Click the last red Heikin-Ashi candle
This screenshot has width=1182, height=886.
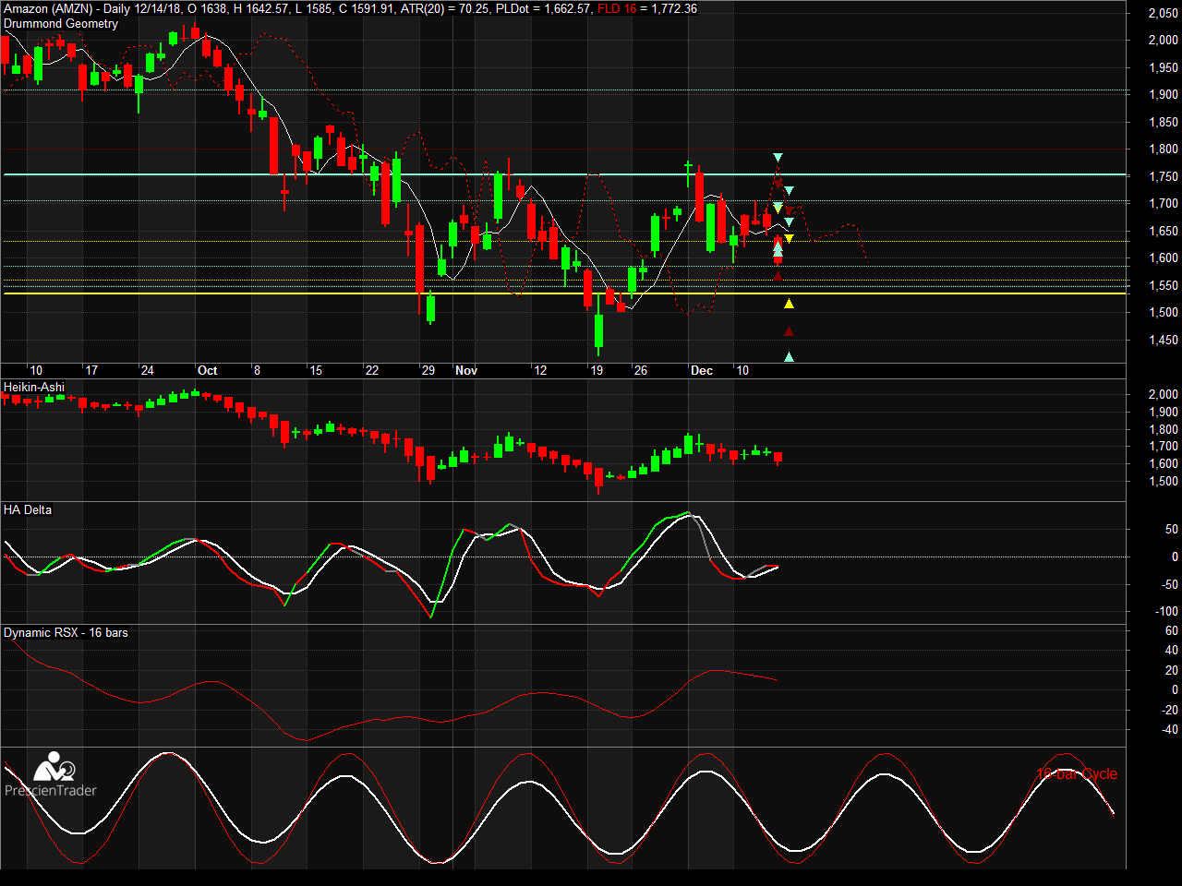[x=778, y=458]
